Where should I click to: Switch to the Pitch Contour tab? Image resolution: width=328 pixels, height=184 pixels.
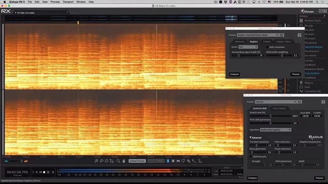tap(279, 108)
